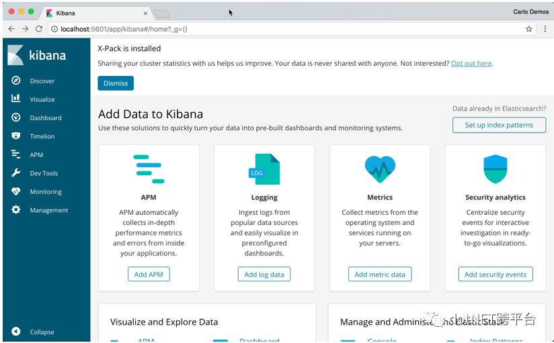Click the Security analytics card title

coord(496,197)
